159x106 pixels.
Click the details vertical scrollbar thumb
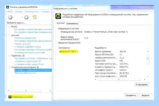tap(148, 59)
